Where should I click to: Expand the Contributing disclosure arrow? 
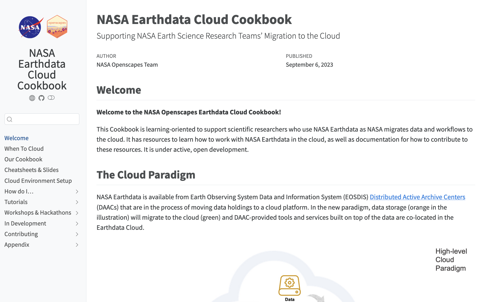(77, 234)
